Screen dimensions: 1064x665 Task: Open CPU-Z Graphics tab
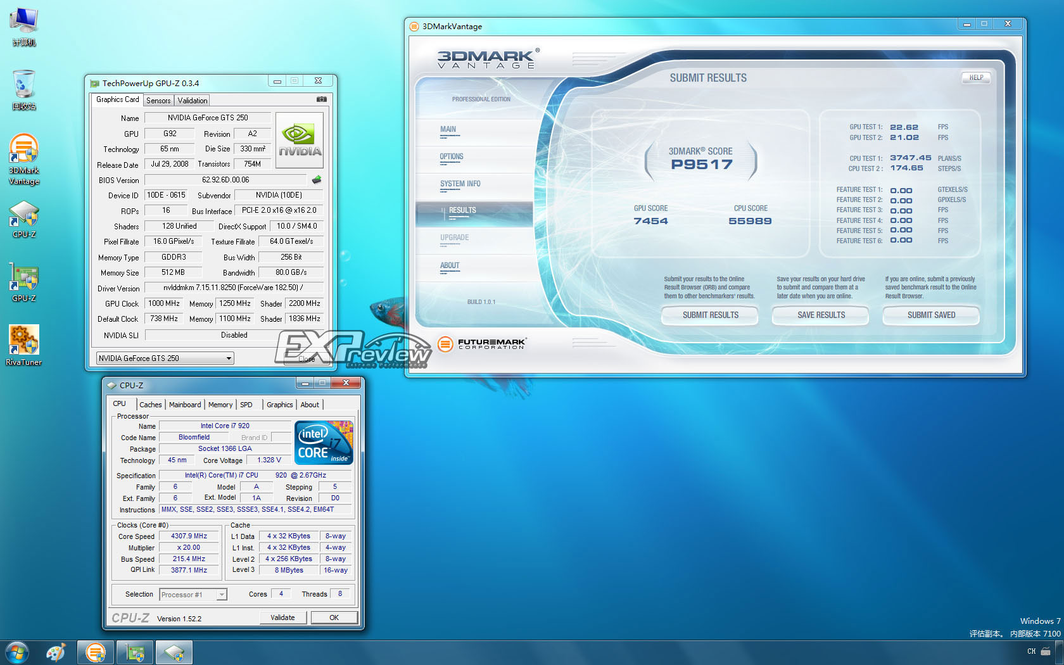tap(280, 405)
